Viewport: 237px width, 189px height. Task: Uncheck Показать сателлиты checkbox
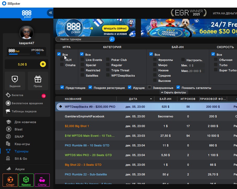click(178, 87)
